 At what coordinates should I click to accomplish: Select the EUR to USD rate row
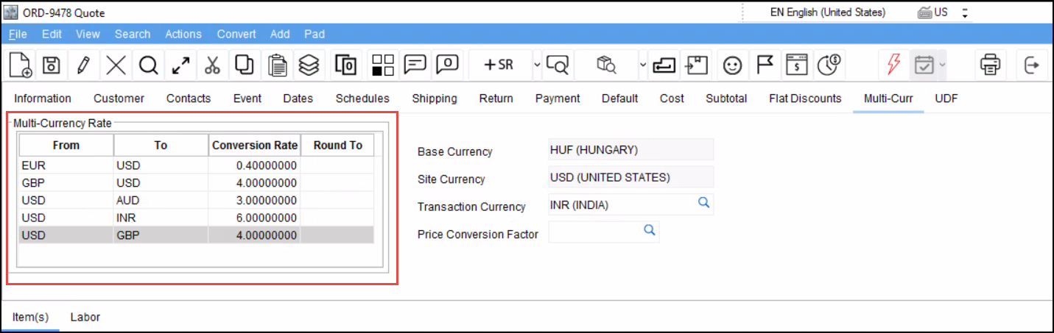(197, 165)
